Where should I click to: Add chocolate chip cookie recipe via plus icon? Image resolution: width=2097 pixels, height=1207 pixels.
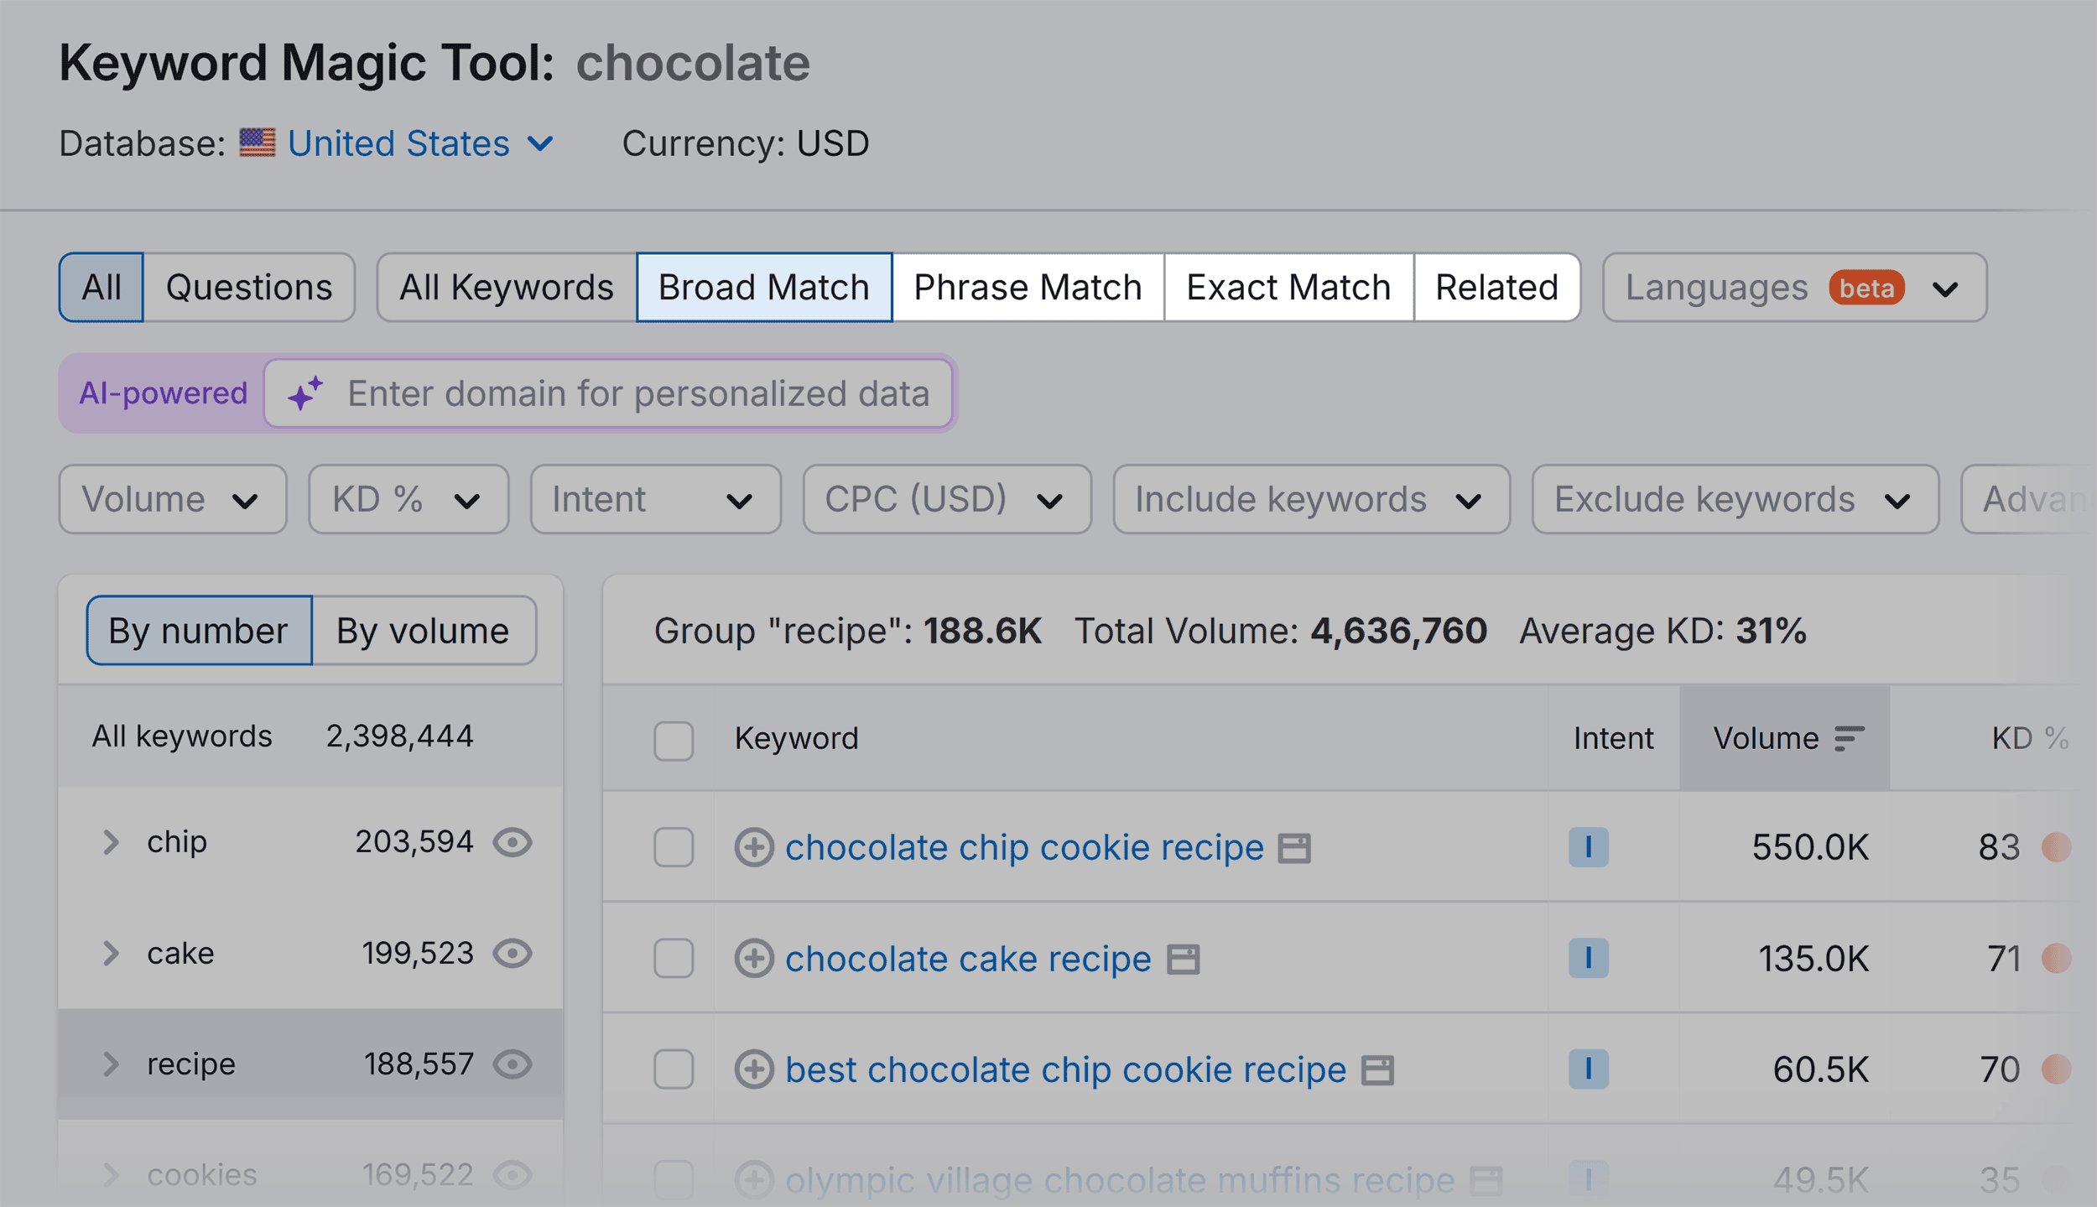[754, 847]
